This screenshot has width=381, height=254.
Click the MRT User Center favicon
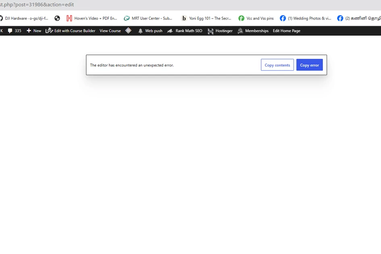[x=127, y=18]
